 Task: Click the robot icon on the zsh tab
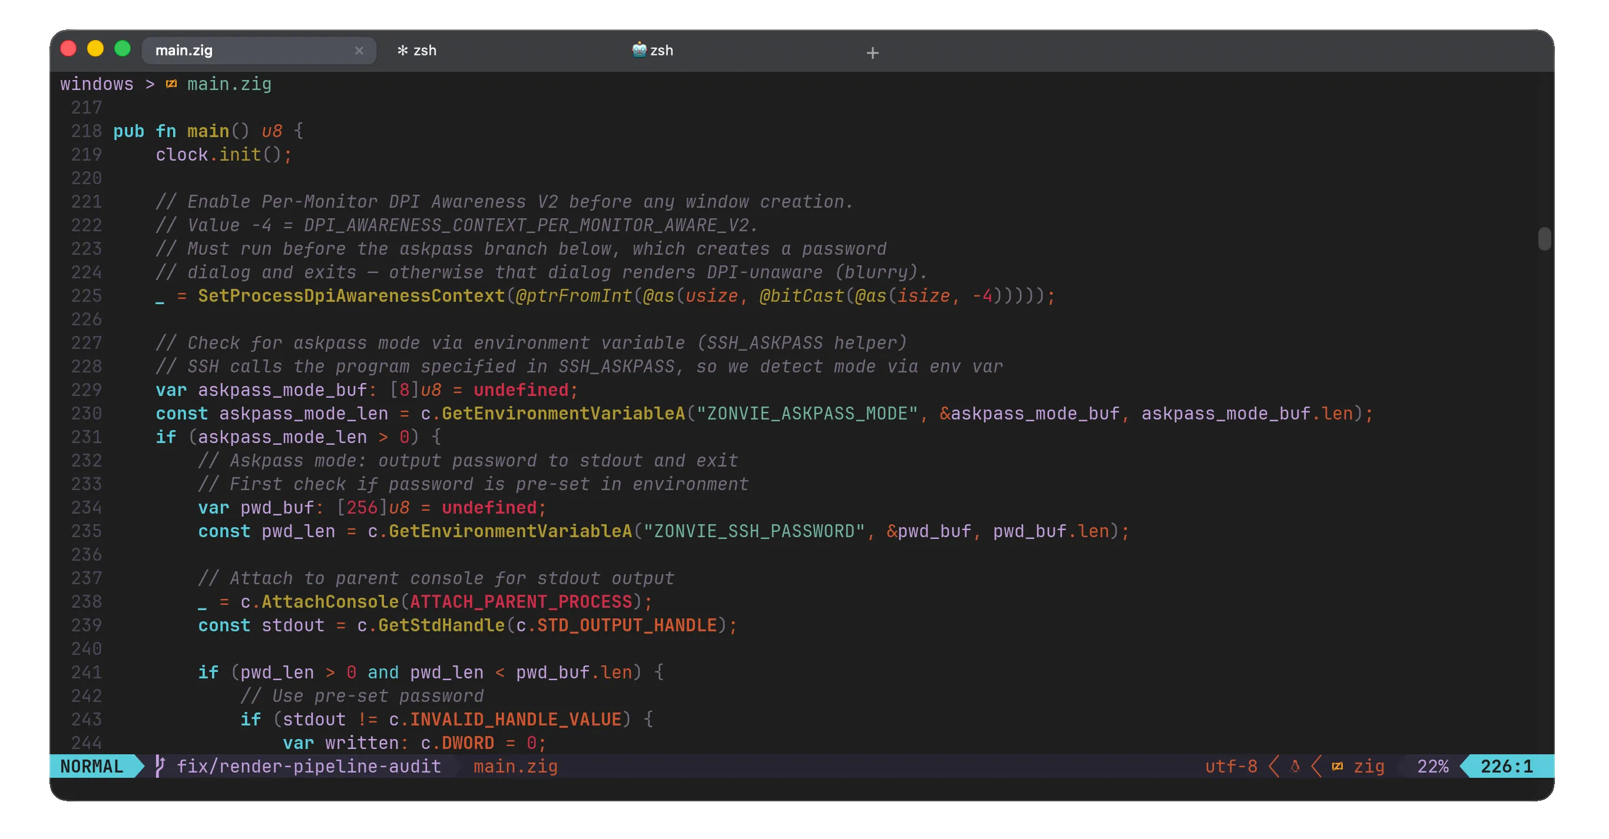click(638, 50)
